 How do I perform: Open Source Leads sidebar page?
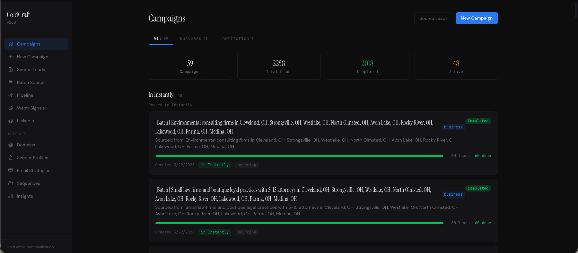tap(36, 69)
